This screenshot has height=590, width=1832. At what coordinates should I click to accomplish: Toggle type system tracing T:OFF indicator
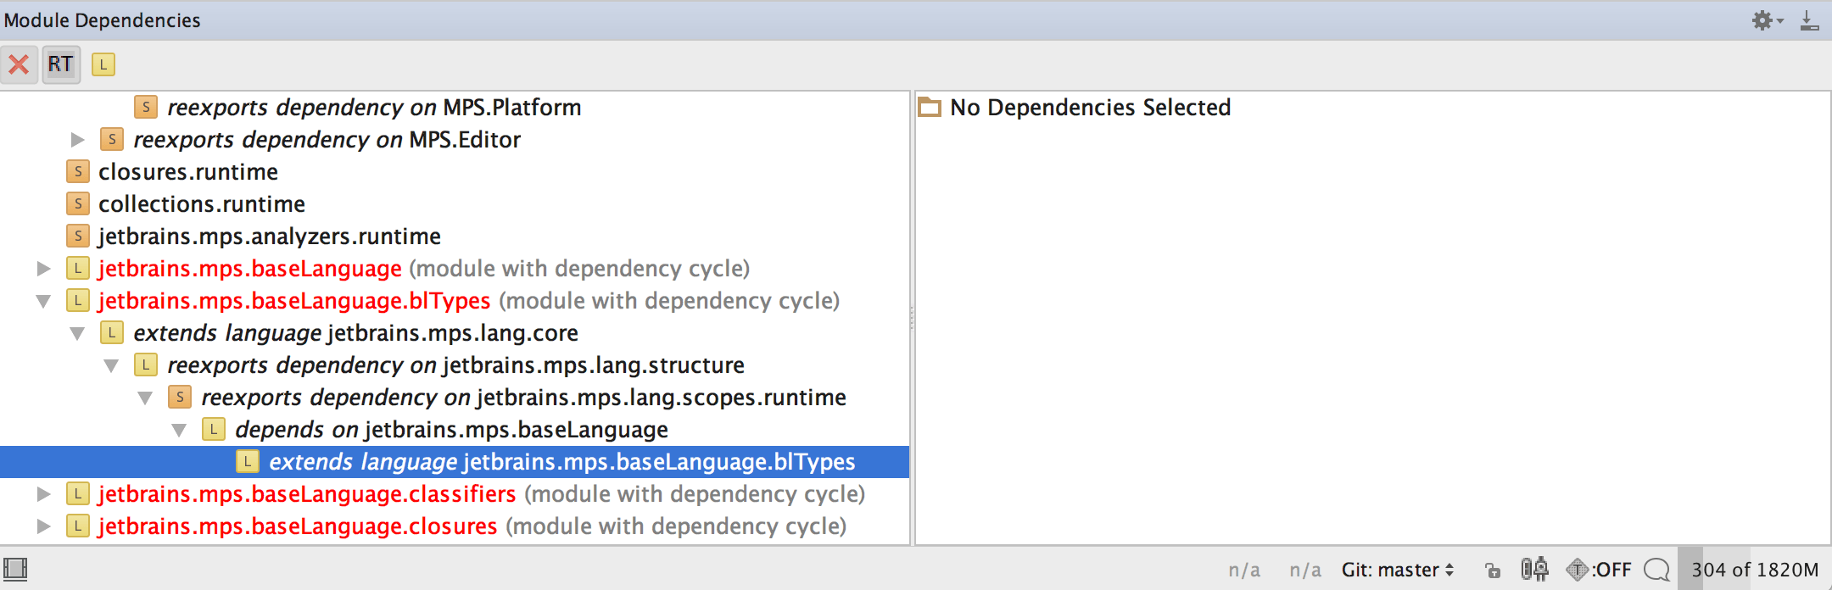point(1599,570)
